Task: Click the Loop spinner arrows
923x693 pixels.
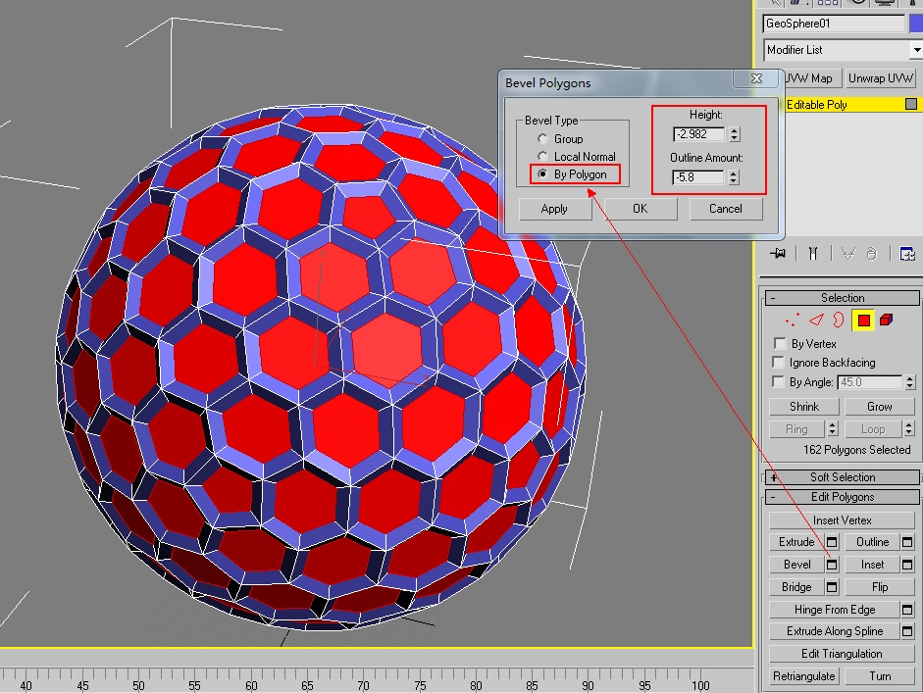Action: click(x=909, y=429)
